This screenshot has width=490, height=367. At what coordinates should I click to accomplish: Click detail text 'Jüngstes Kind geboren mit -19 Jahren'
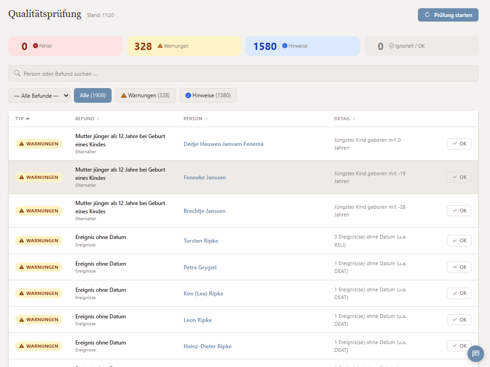coord(370,177)
